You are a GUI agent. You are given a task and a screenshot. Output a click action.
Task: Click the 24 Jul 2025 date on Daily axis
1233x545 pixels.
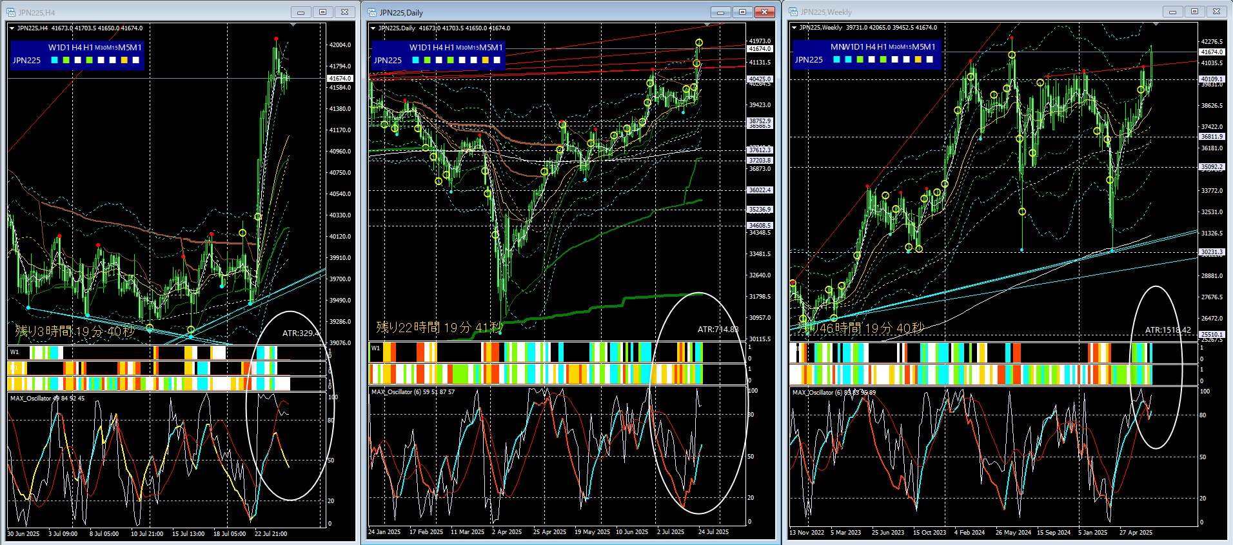pos(714,532)
